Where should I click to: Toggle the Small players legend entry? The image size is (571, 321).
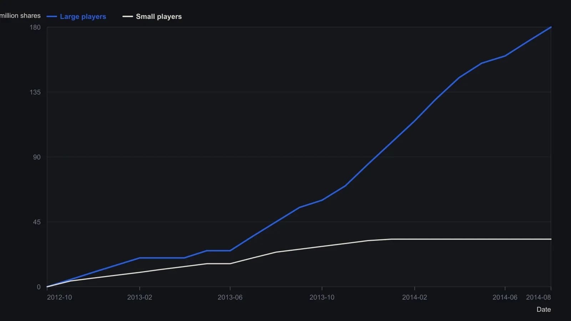tap(152, 16)
